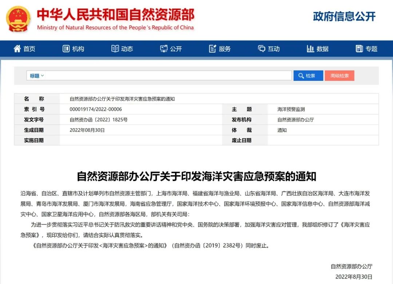This screenshot has width=393, height=284.
Task: Click the 机构 organization icon
Action: click(x=66, y=49)
